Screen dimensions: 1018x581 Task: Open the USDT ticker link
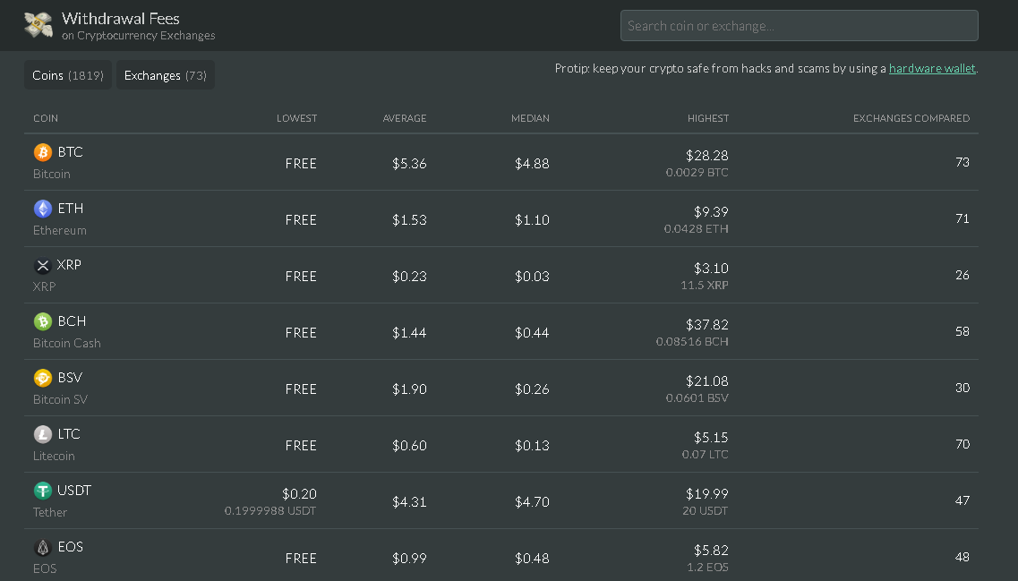74,491
